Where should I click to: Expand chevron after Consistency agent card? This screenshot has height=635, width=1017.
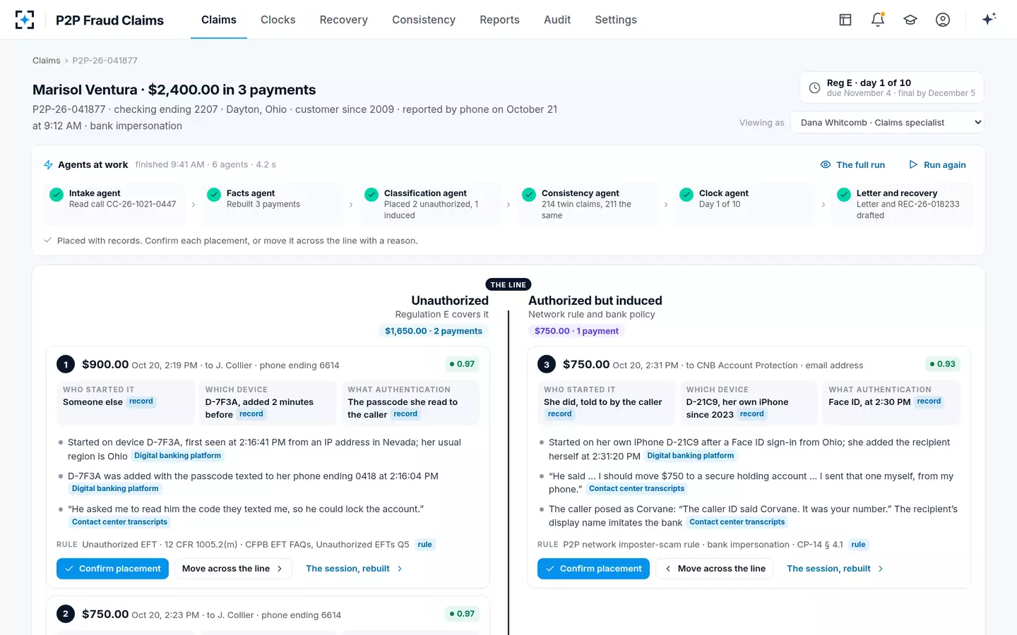(x=666, y=205)
